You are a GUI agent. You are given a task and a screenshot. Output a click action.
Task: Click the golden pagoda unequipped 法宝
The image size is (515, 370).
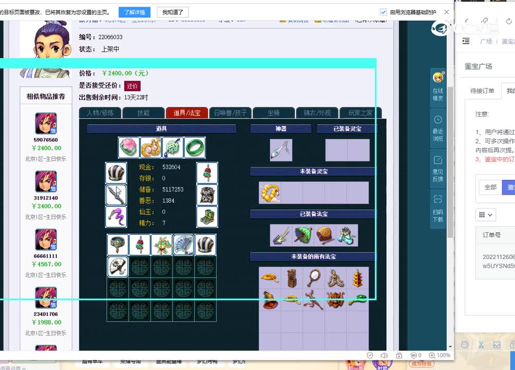357,277
